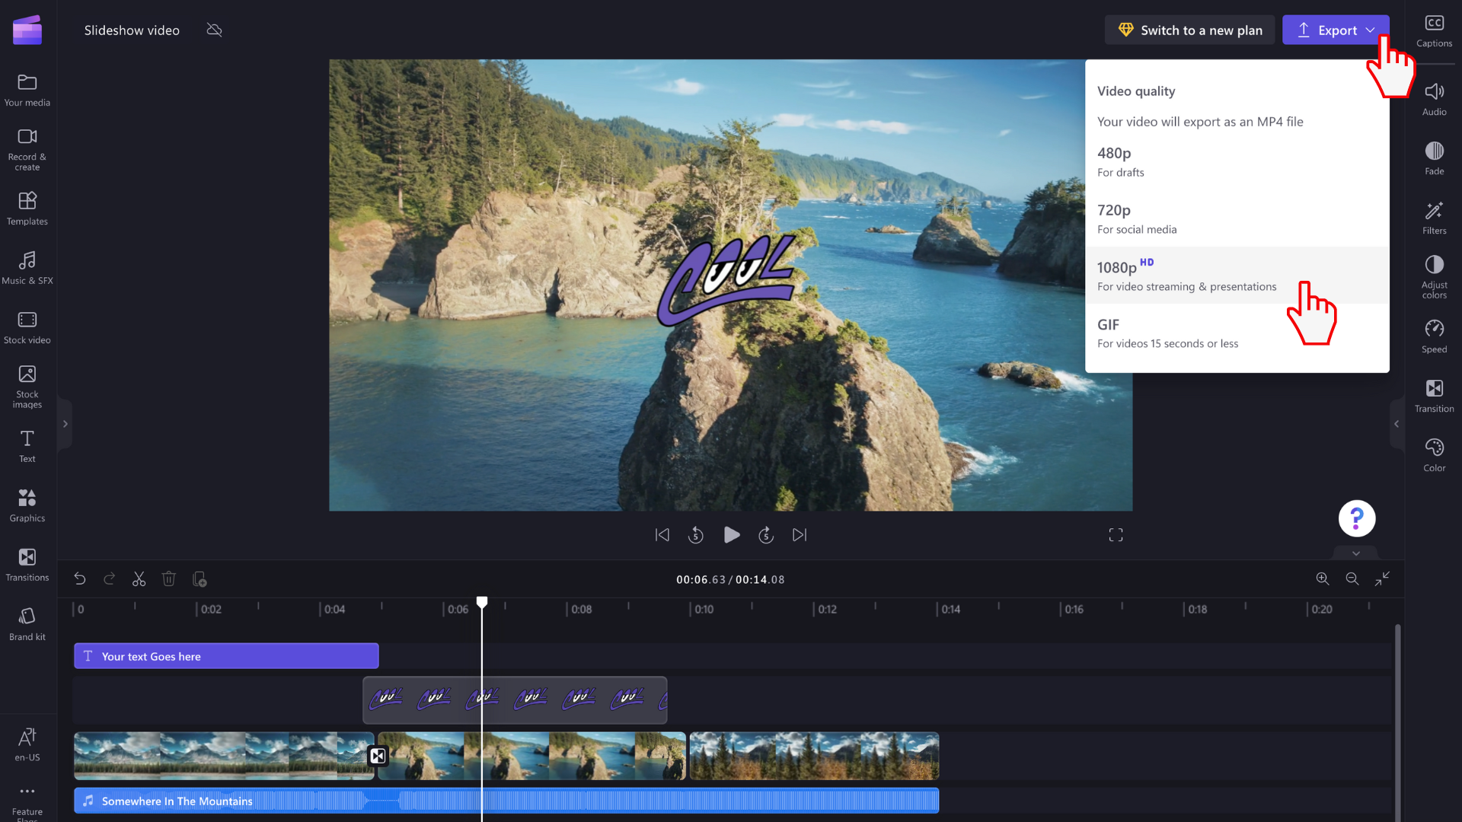1462x822 pixels.
Task: Zoom in on the timeline
Action: [1323, 579]
